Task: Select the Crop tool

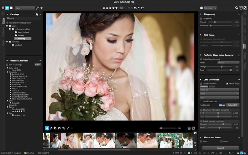Action: [55, 128]
